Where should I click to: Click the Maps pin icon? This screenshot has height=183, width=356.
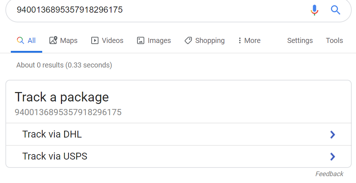53,40
